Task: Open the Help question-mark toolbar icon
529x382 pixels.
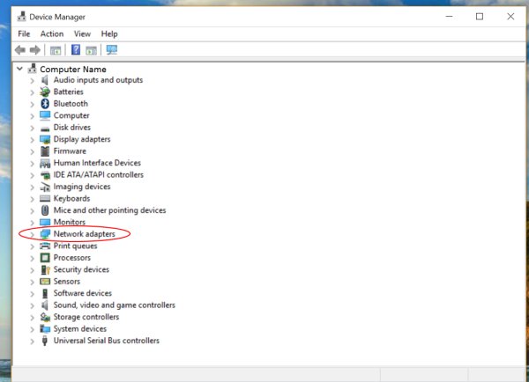Action: [x=76, y=50]
